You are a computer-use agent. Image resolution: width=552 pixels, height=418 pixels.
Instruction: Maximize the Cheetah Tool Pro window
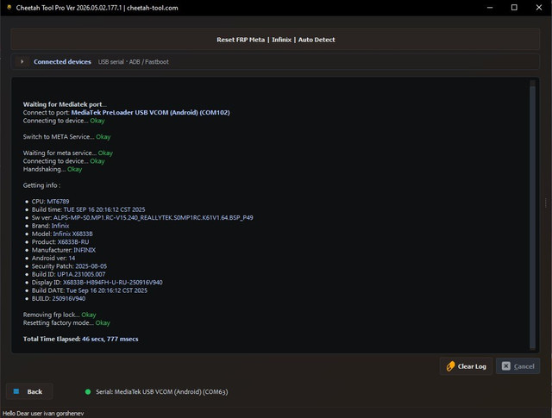tap(514, 8)
